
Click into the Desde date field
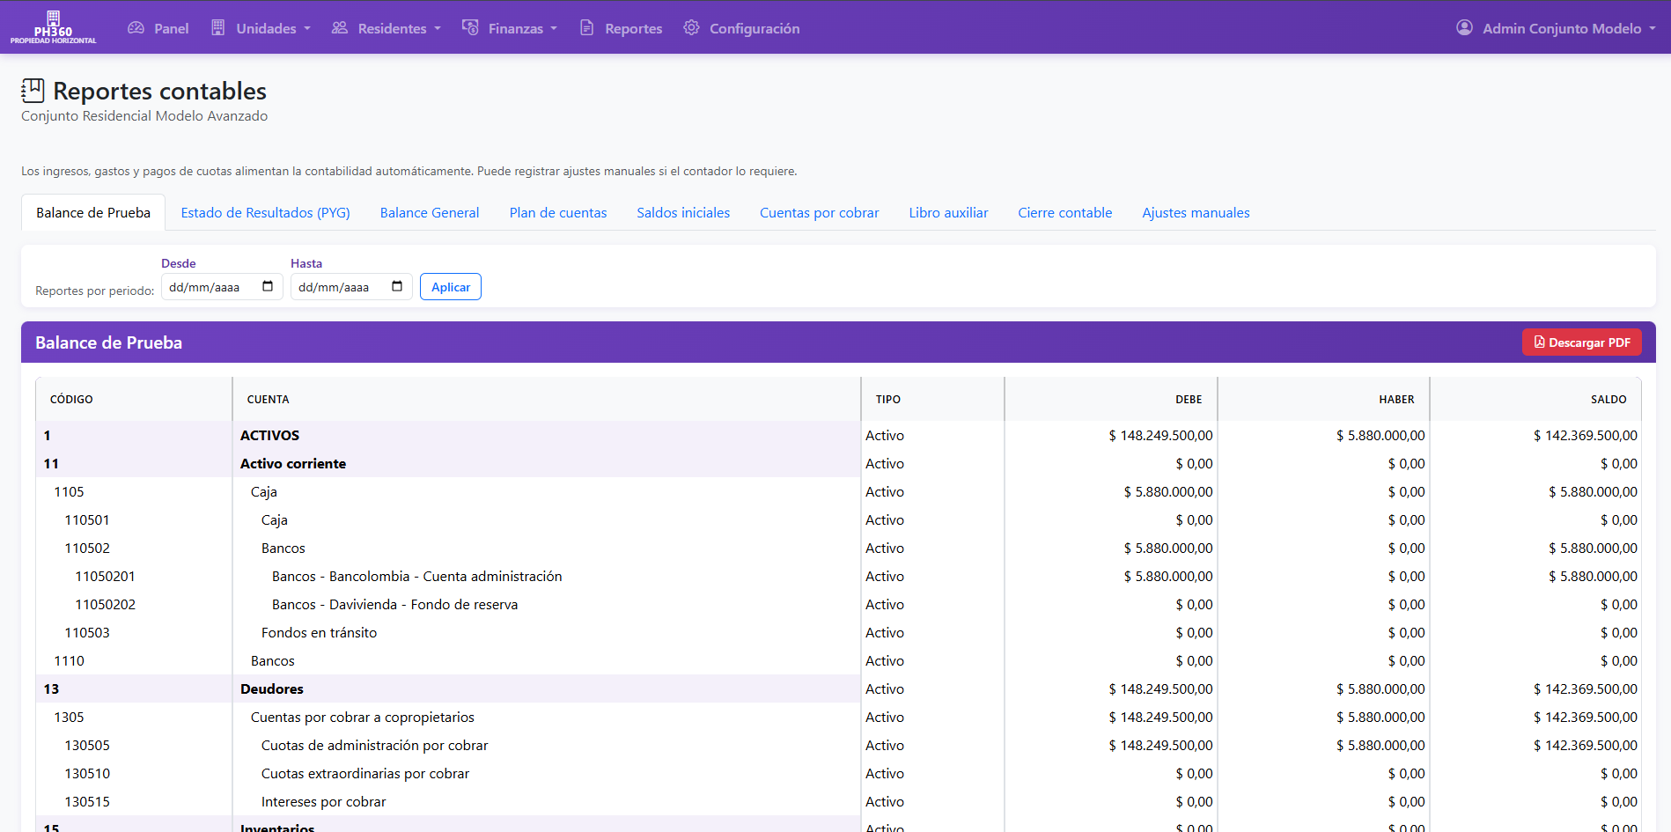coord(211,287)
